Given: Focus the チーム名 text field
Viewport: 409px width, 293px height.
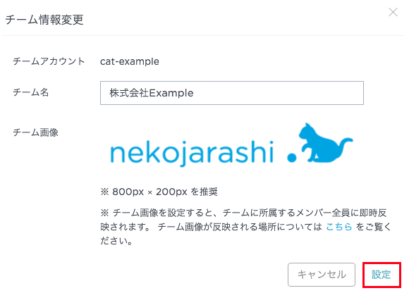Looking at the screenshot, I should point(232,93).
